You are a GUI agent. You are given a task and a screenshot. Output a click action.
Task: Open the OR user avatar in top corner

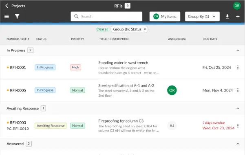(237, 6)
